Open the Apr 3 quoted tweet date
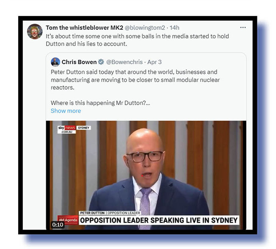Image resolution: width=276 pixels, height=249 pixels. pyautogui.click(x=155, y=62)
